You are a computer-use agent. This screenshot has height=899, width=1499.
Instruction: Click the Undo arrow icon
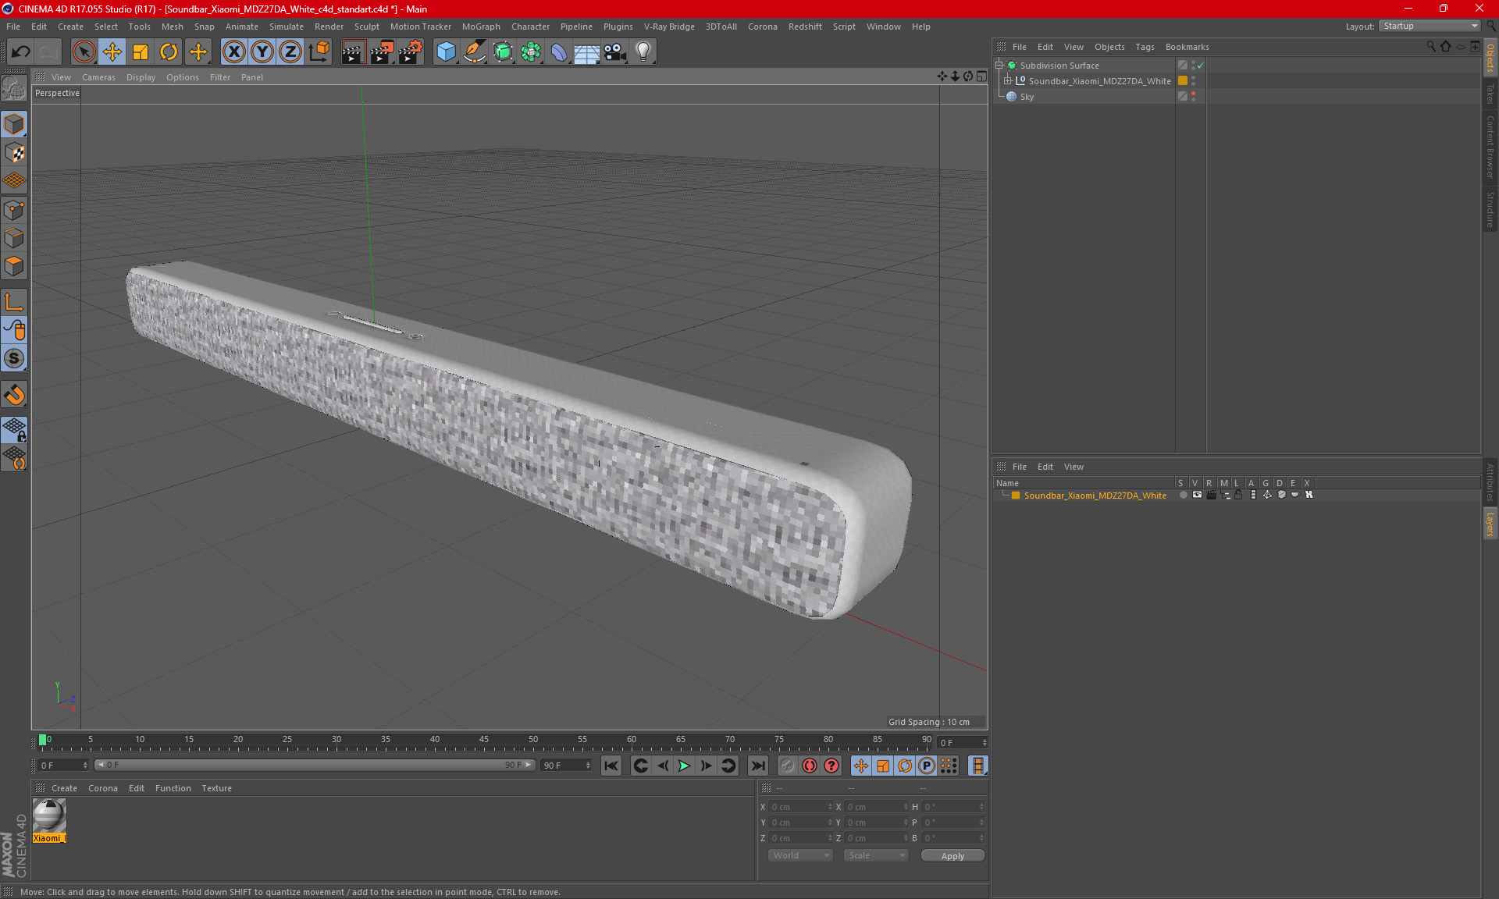coord(21,52)
